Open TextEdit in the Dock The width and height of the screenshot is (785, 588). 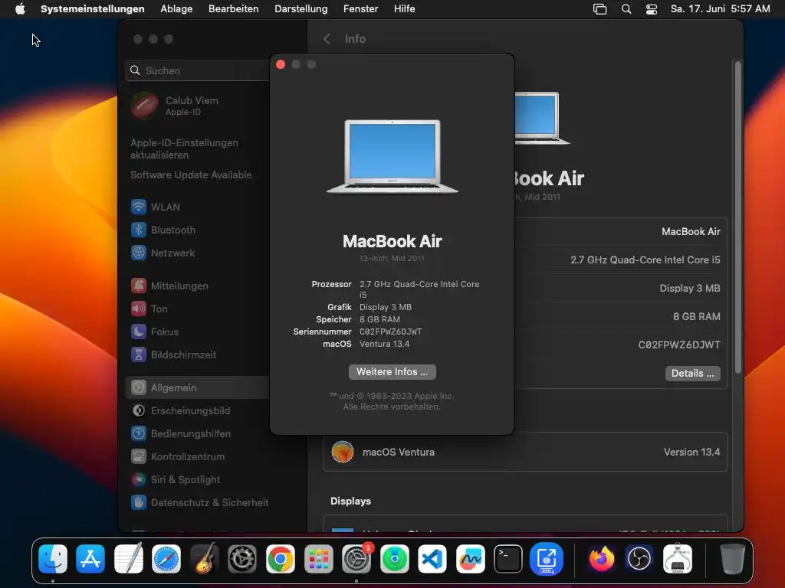[129, 558]
